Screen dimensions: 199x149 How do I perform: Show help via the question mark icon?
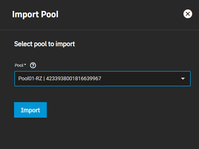click(33, 65)
